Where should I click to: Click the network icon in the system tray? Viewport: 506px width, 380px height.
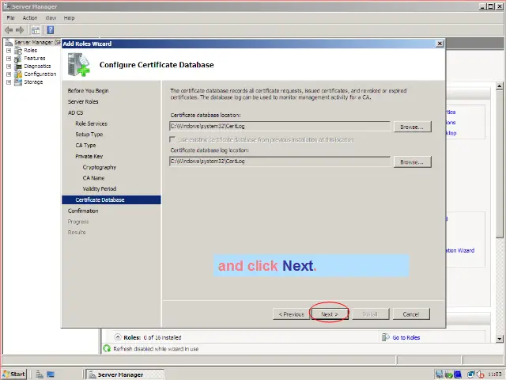click(x=440, y=374)
